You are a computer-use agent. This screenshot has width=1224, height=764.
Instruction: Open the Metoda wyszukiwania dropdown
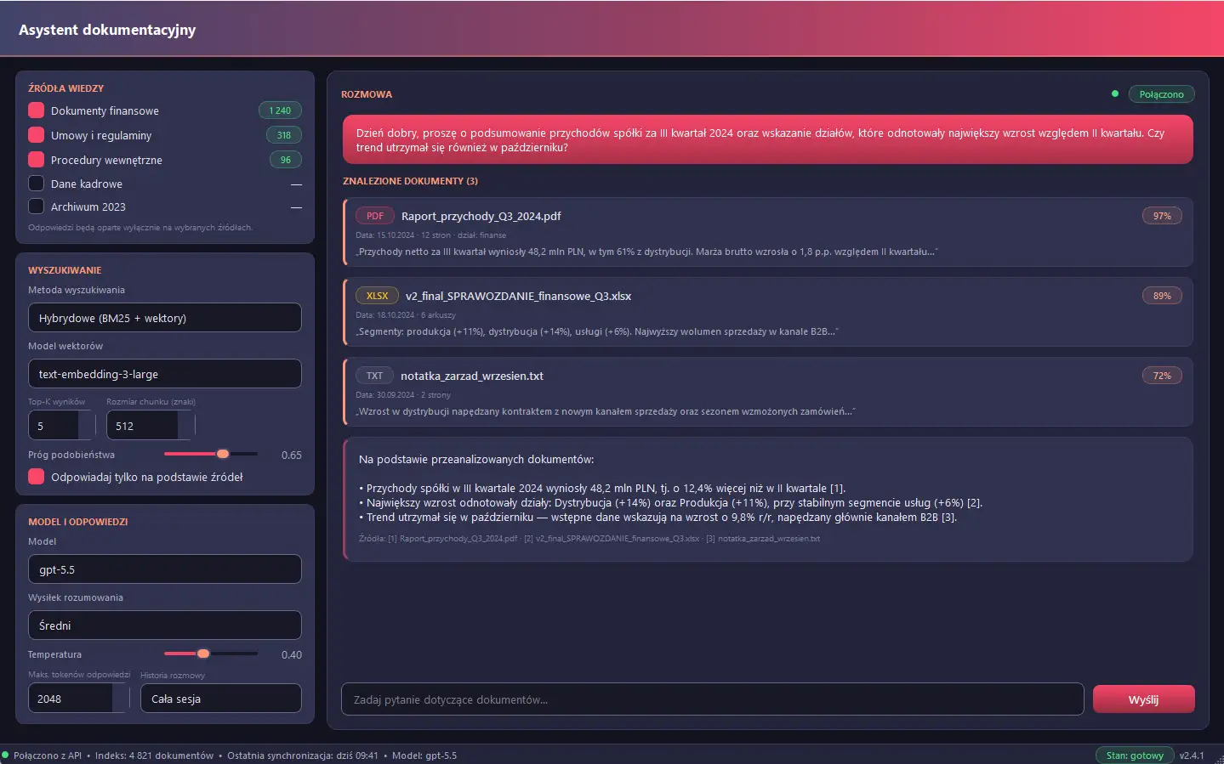point(165,318)
